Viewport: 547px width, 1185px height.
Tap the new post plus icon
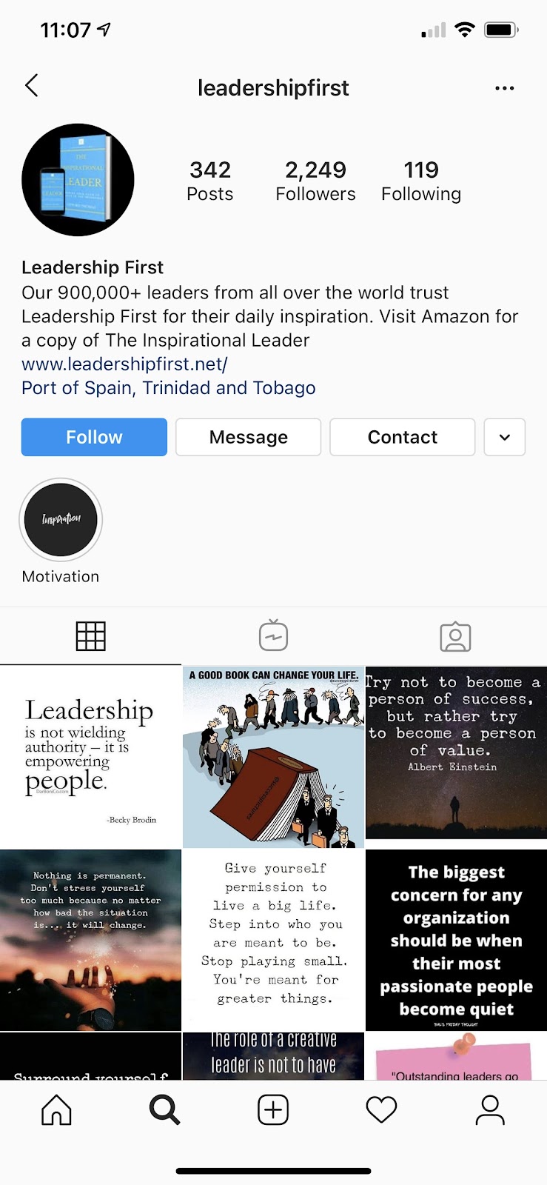[273, 1109]
